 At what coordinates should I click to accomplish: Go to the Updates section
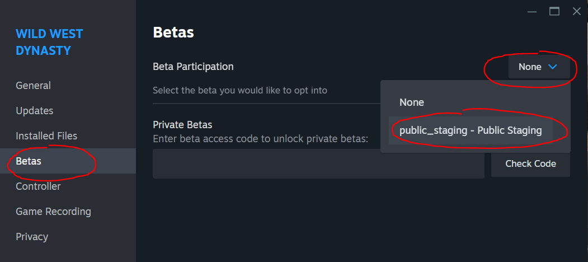tap(35, 111)
